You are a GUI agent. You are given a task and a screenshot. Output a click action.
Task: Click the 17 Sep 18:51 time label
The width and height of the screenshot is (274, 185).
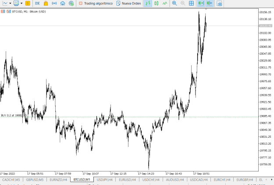pyautogui.click(x=201, y=174)
